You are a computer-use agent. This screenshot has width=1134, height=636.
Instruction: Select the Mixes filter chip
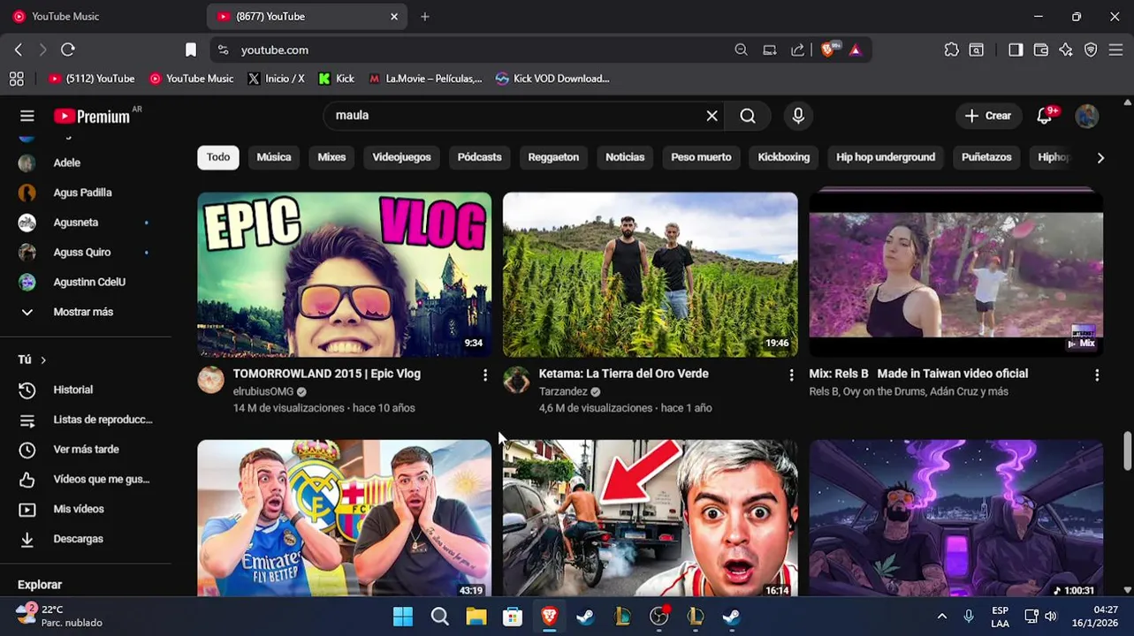(331, 157)
